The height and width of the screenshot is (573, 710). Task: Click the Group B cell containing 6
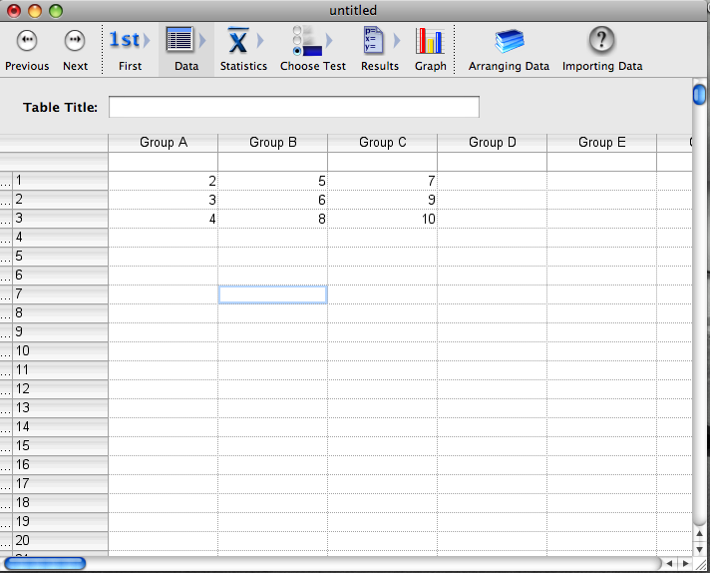coord(272,200)
